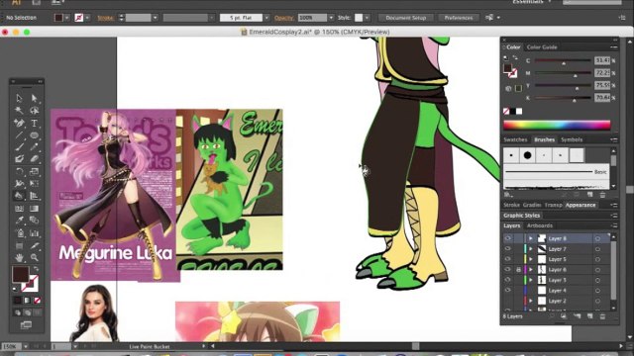Open the Layers panel flyout menu
Image resolution: width=634 pixels, height=356 pixels.
(614, 225)
